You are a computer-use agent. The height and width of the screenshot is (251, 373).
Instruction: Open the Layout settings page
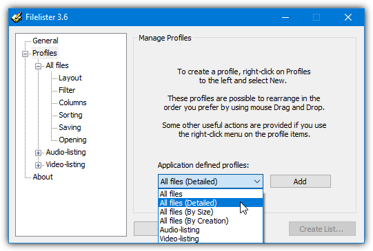70,78
